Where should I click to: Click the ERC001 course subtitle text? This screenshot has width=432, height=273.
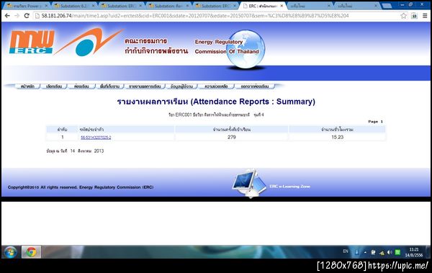pos(216,115)
